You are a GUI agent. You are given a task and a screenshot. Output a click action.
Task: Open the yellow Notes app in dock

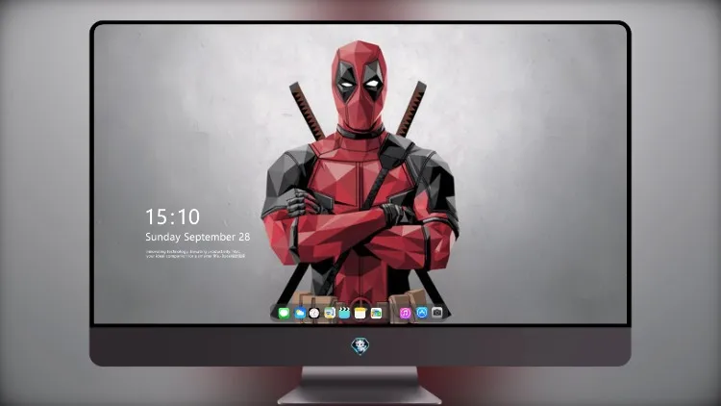[x=360, y=313]
